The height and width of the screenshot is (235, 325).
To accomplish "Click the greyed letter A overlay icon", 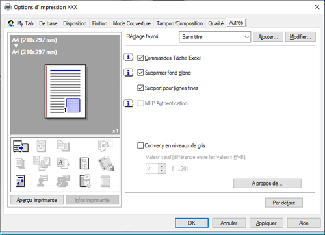I will [x=63, y=164].
